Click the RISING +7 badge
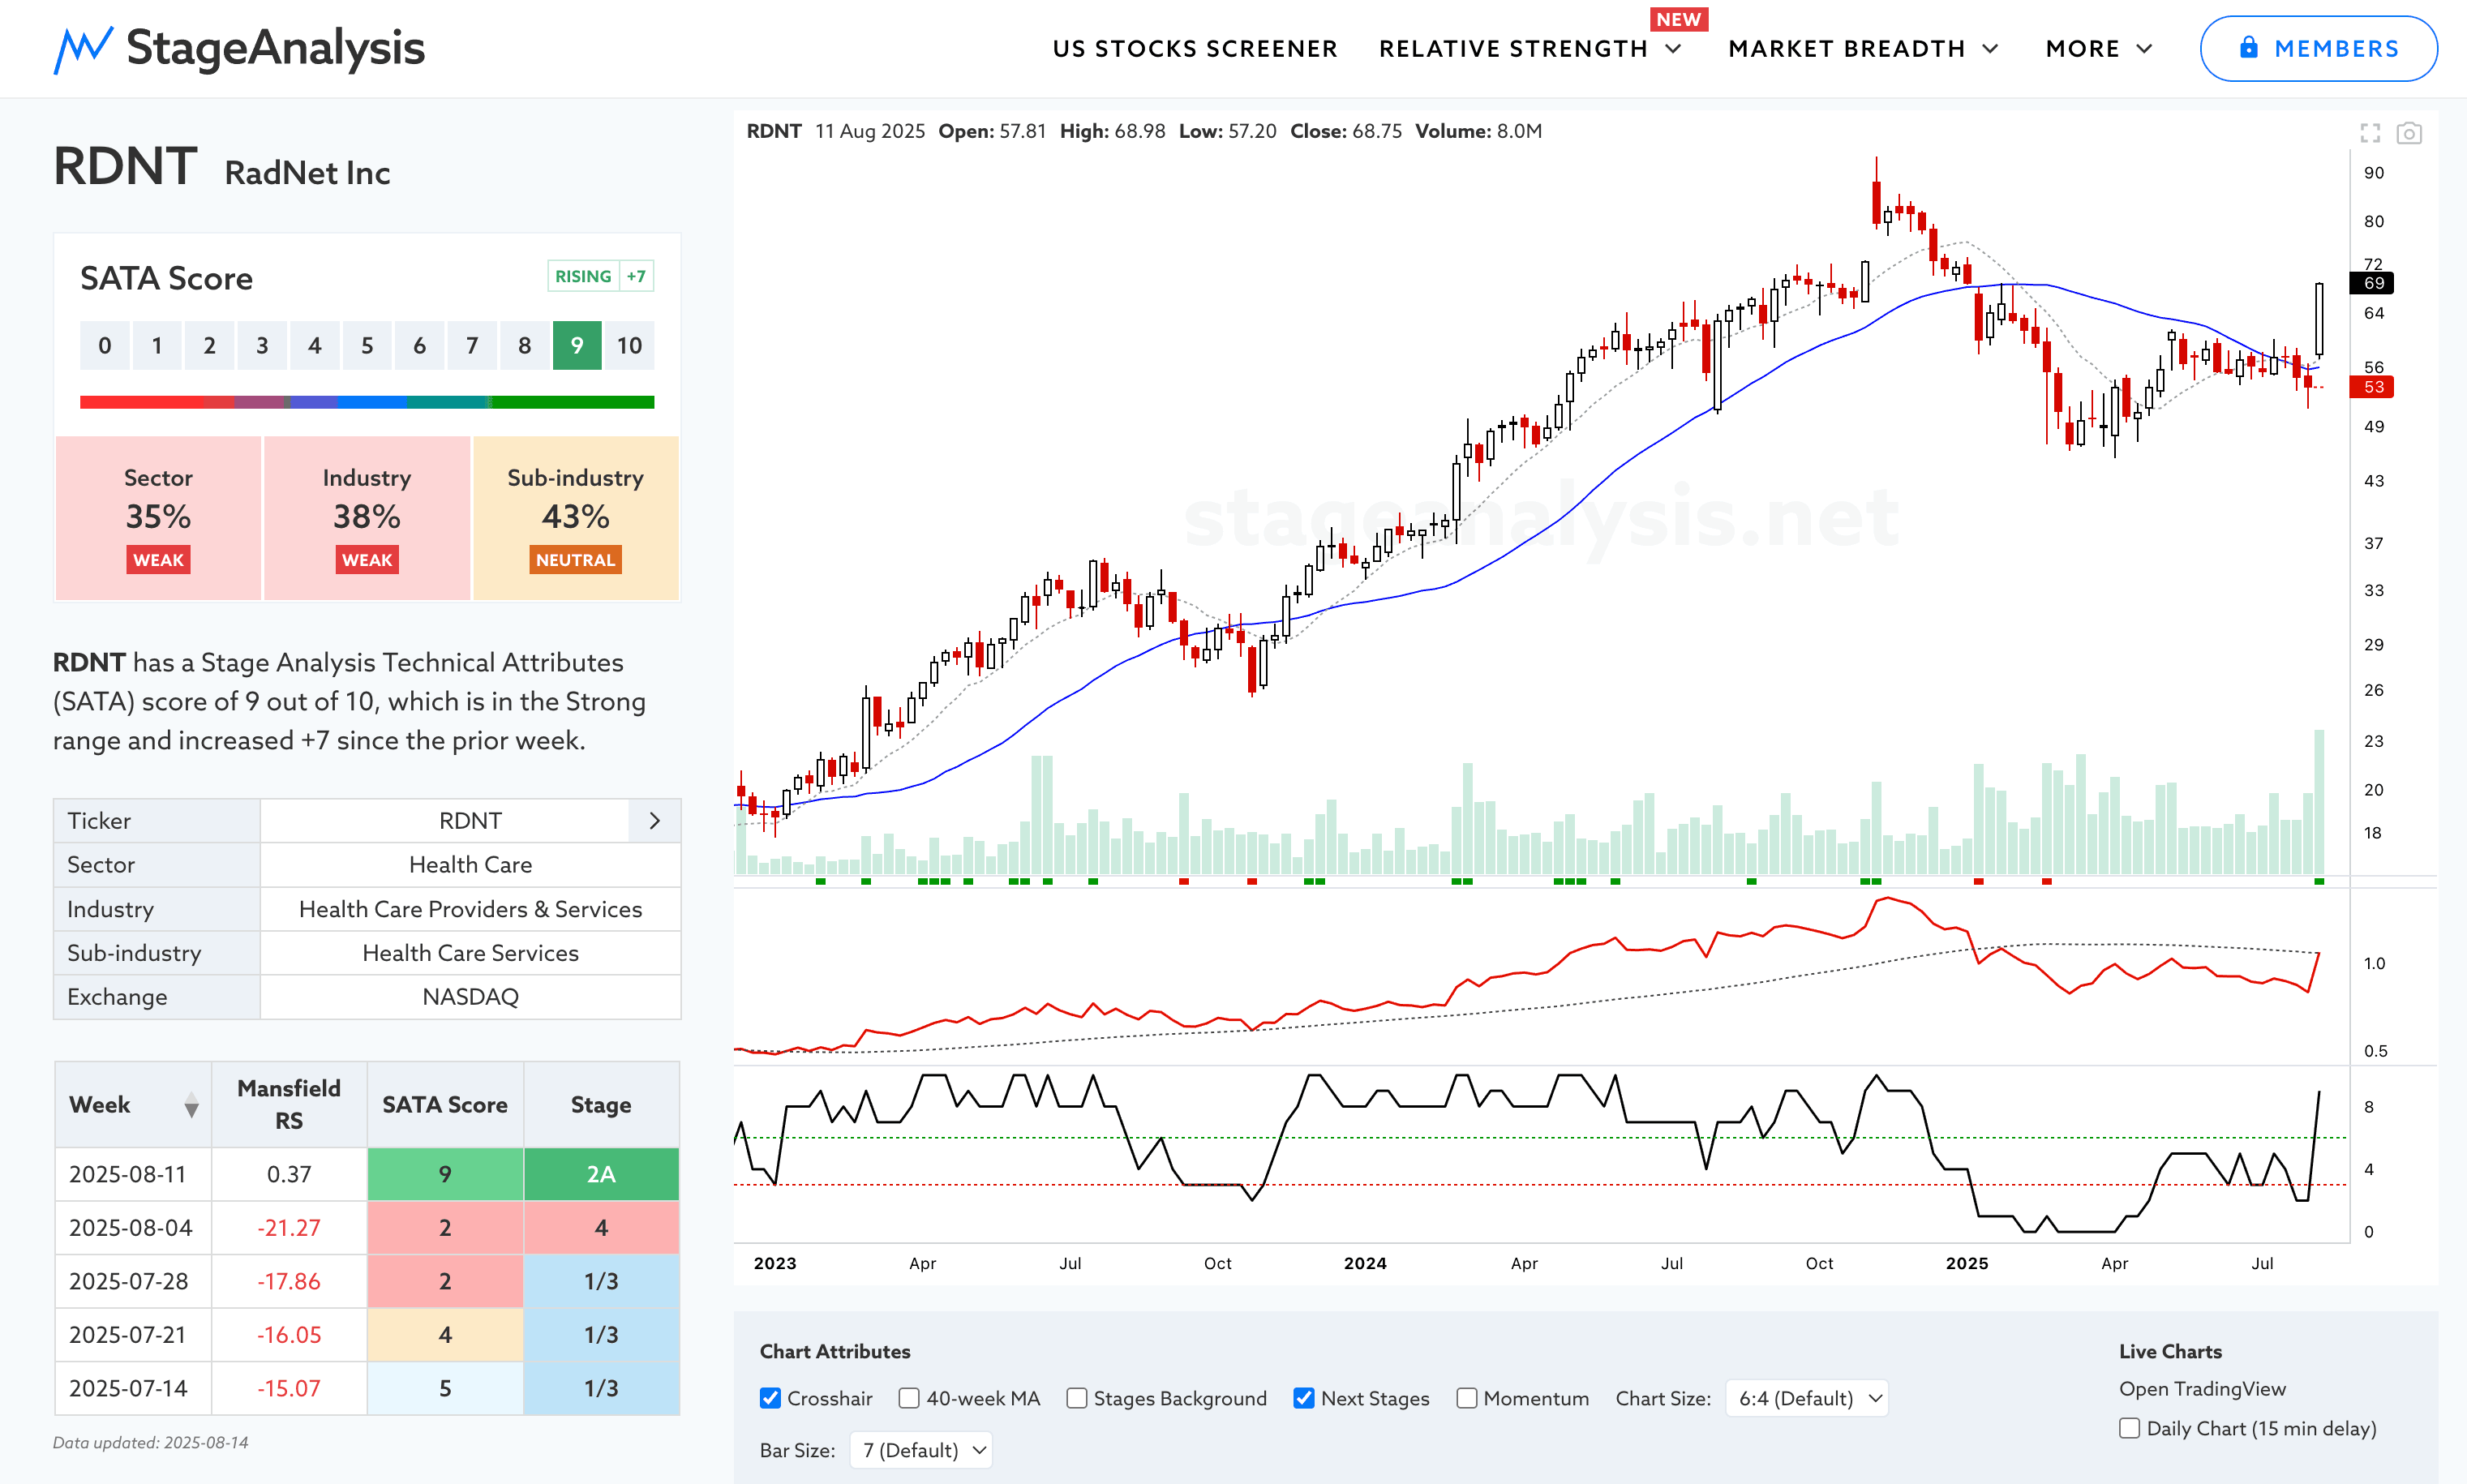2467x1484 pixels. (600, 276)
